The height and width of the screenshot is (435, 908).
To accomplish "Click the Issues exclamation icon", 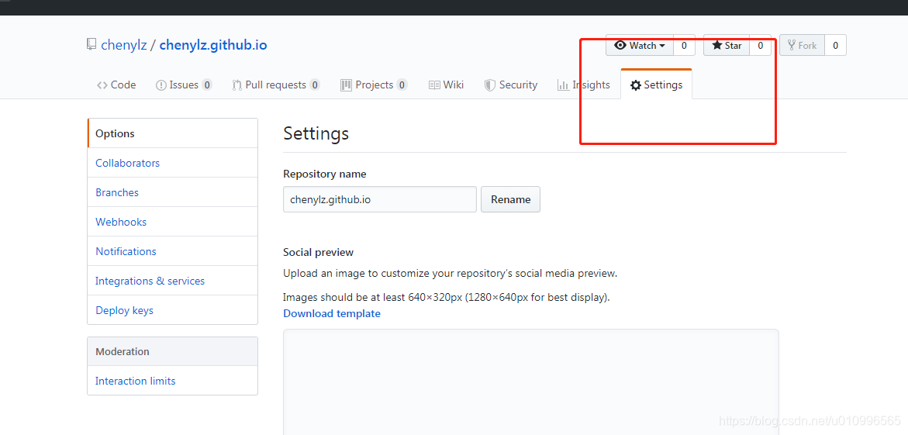I will (x=161, y=85).
